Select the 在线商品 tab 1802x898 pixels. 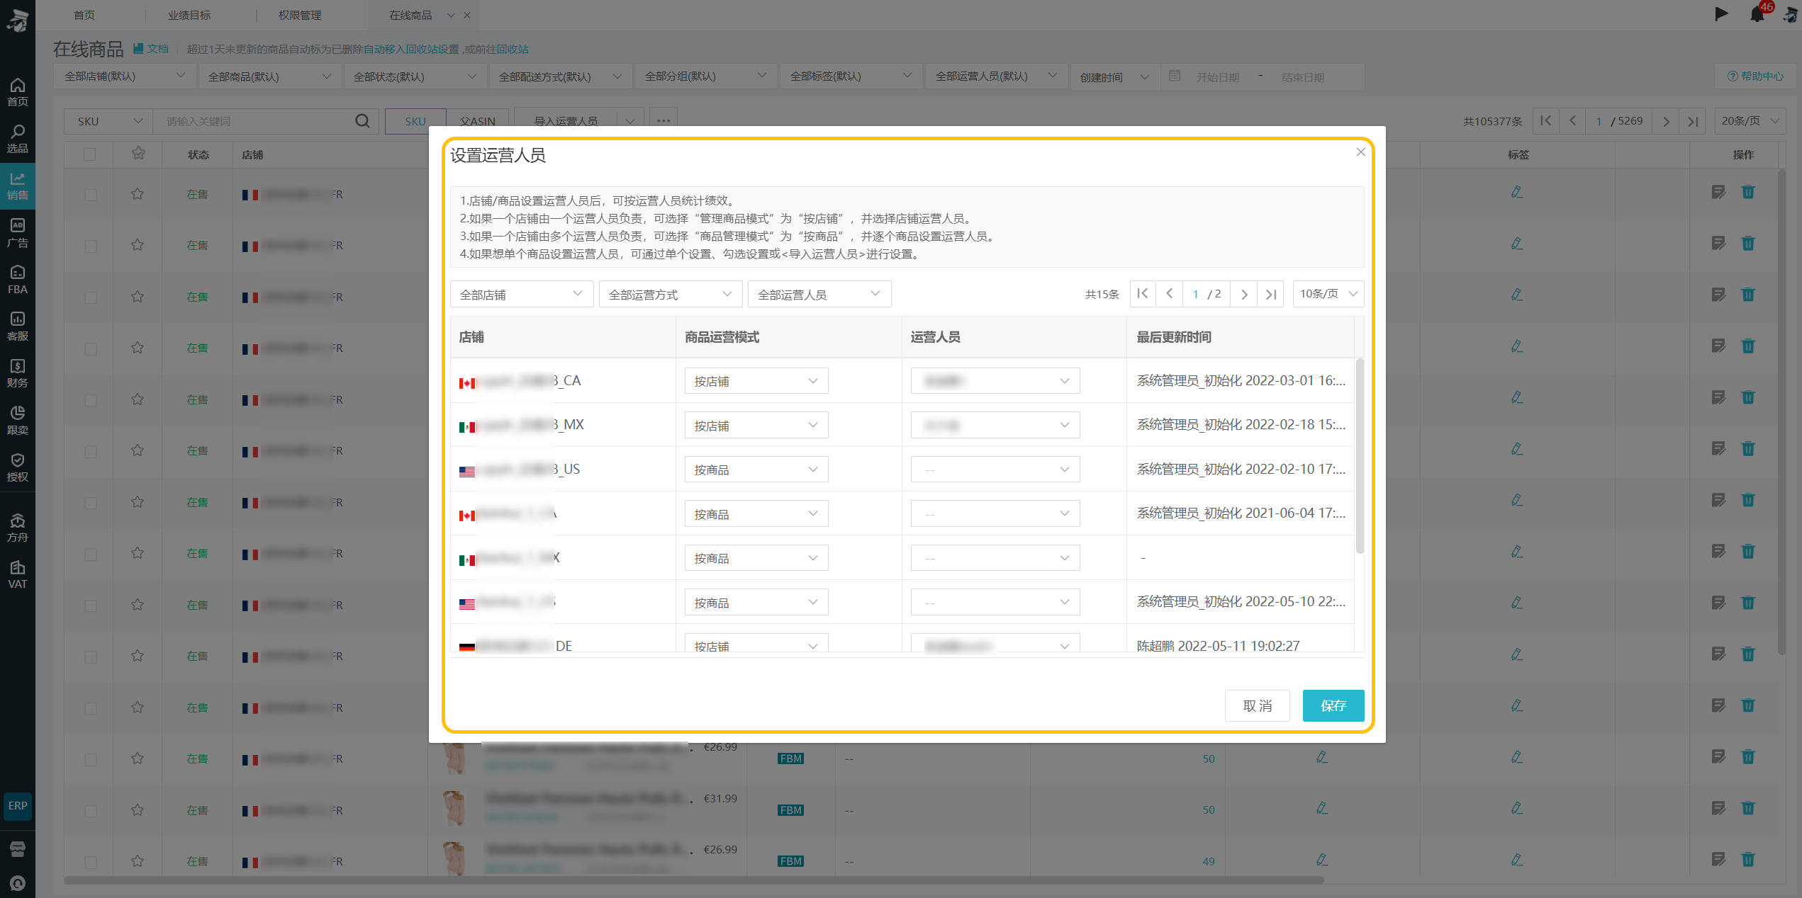click(410, 15)
